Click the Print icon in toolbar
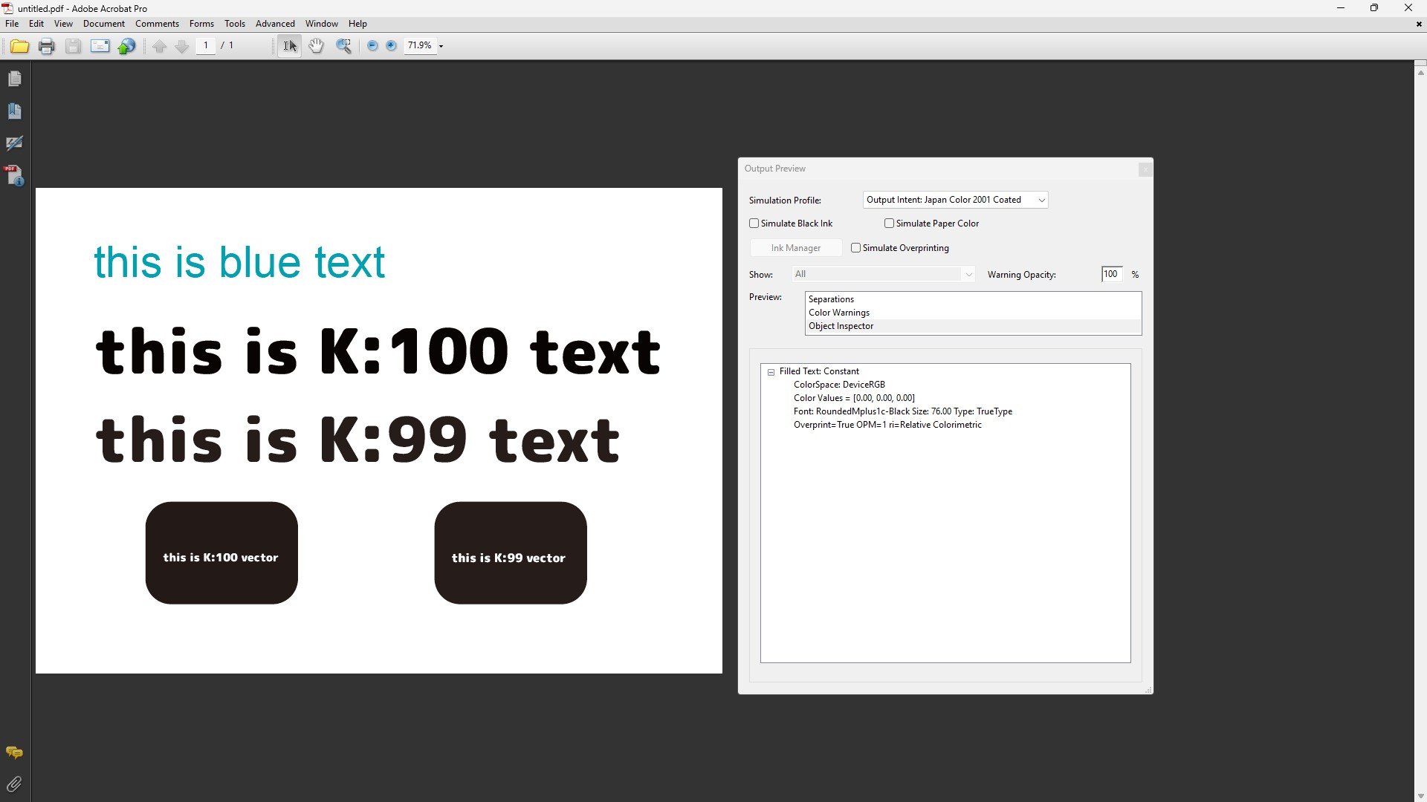The image size is (1427, 802). coord(46,47)
